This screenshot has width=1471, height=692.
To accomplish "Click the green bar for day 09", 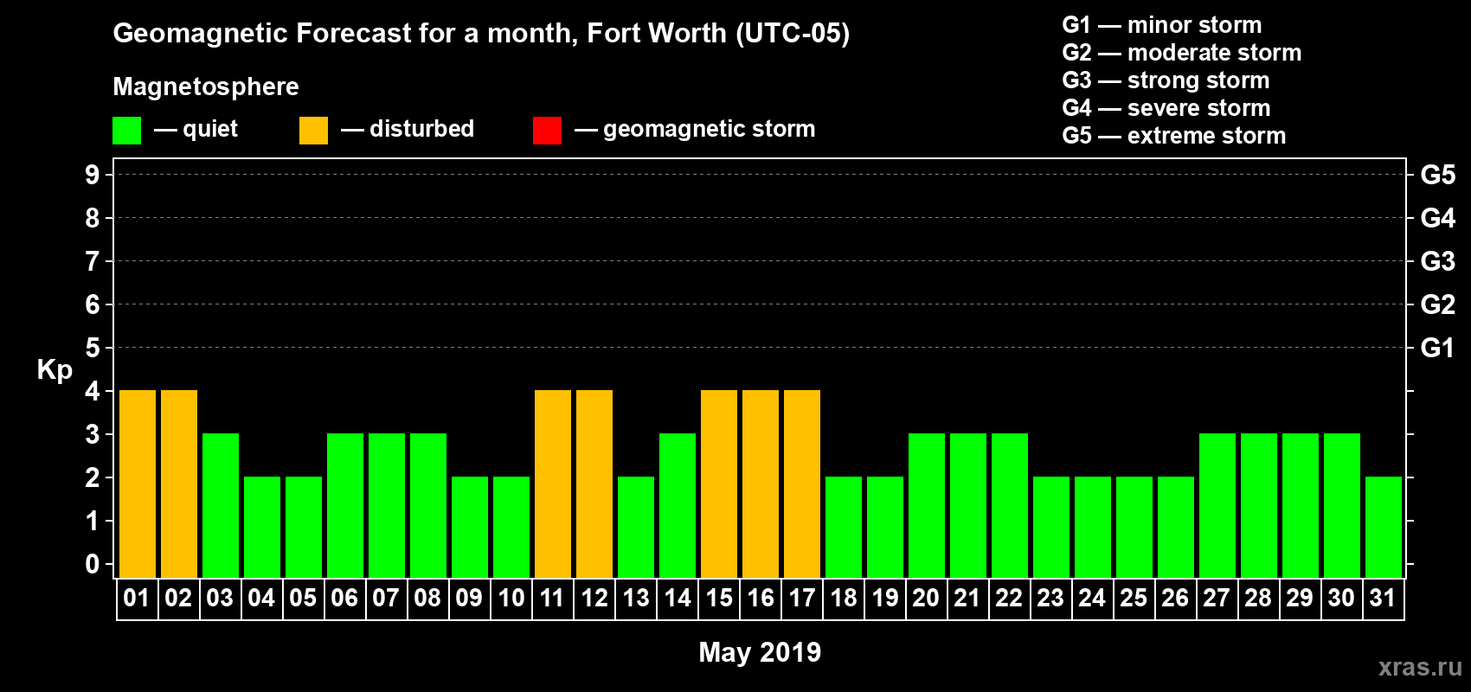I will pos(470,527).
